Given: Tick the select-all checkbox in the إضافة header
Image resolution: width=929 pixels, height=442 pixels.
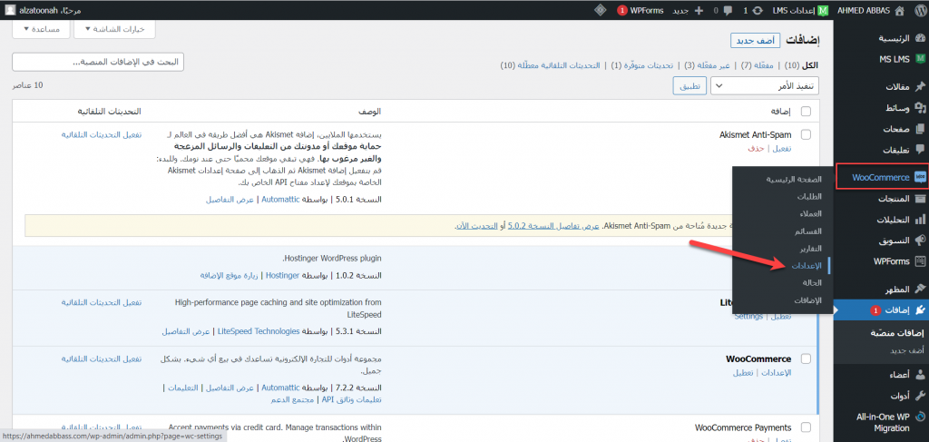Looking at the screenshot, I should coord(806,112).
